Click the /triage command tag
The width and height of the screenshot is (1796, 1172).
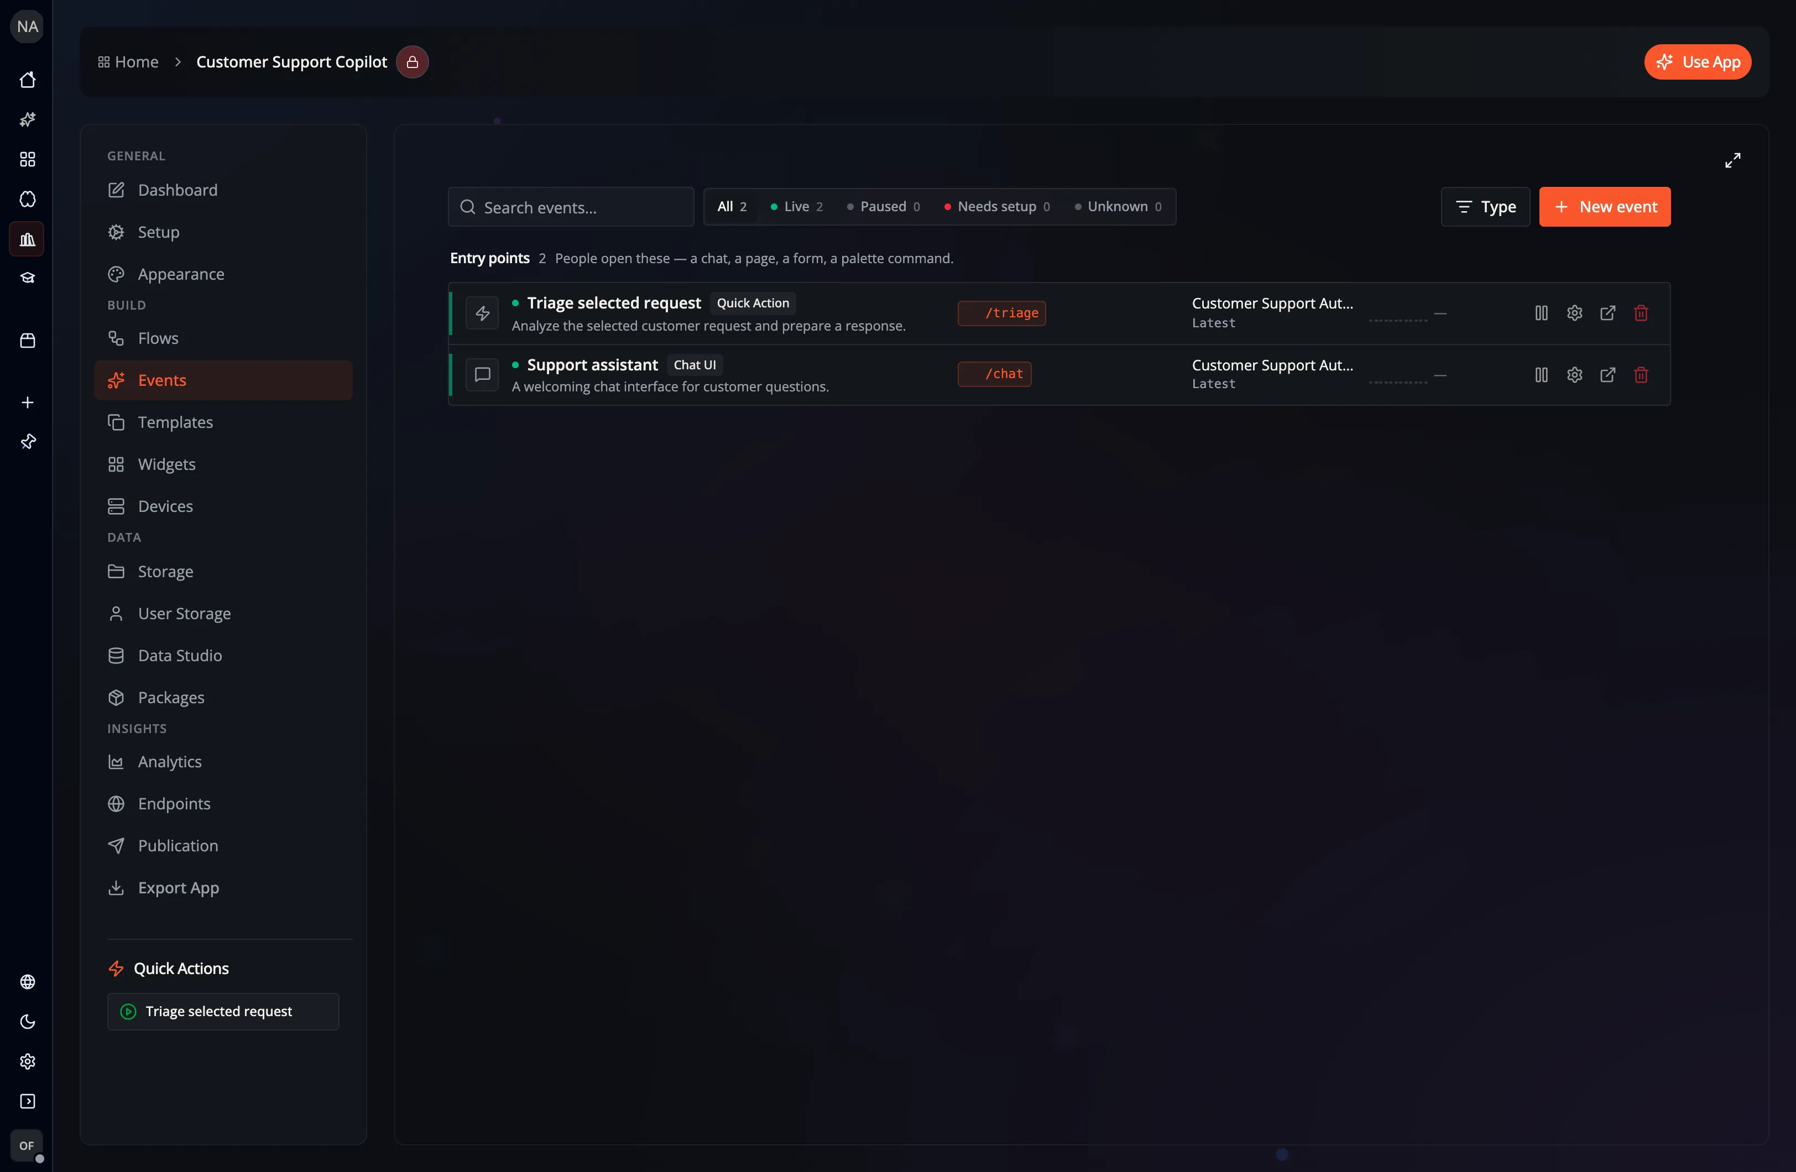[x=1001, y=313]
